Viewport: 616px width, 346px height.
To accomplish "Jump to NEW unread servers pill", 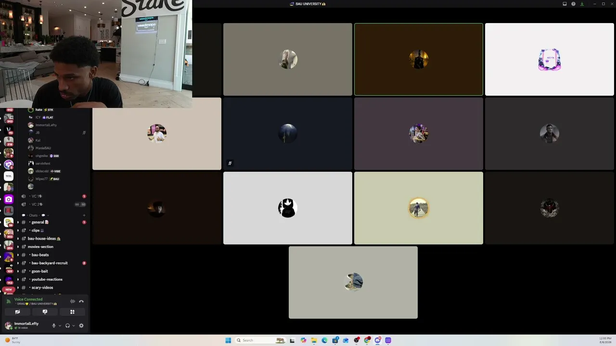I will [9, 289].
